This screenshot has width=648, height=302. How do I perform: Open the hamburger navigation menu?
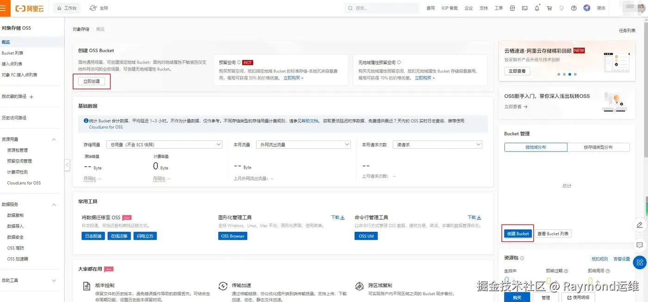click(3, 8)
